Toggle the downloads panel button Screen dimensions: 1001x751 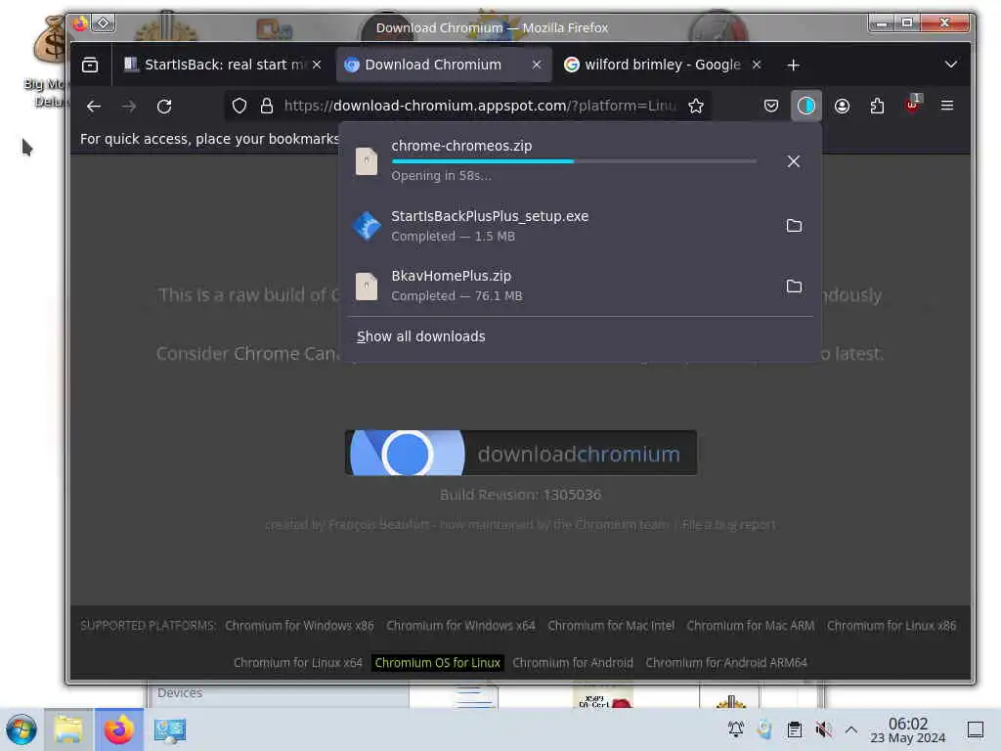click(806, 106)
